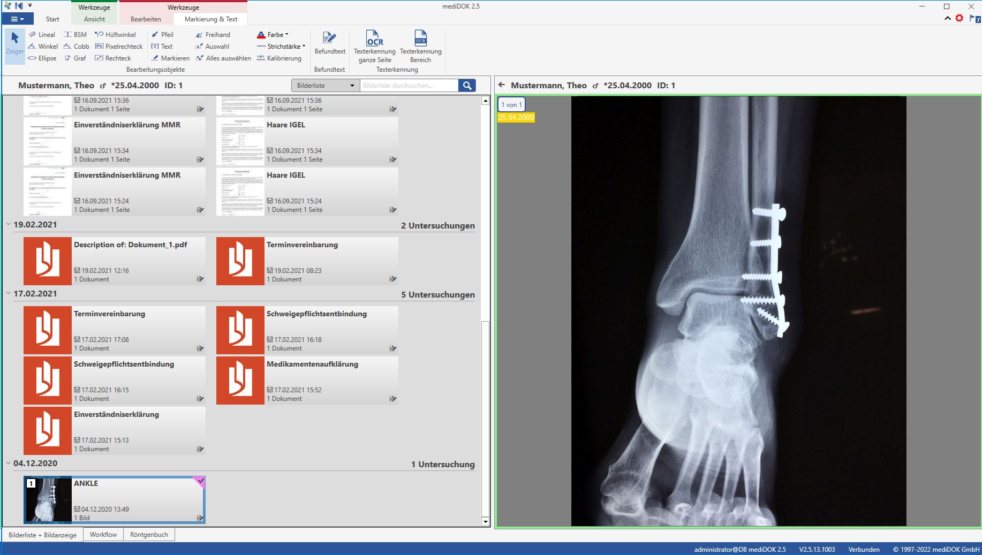Switch to the Bearbeiten ribbon tab
The image size is (982, 555).
[146, 19]
